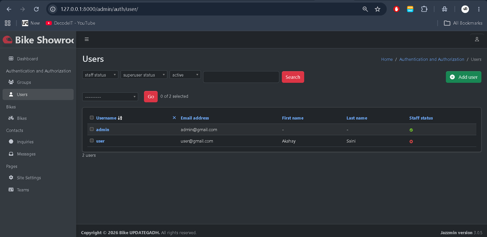Click the Saini last name cell

pos(351,141)
